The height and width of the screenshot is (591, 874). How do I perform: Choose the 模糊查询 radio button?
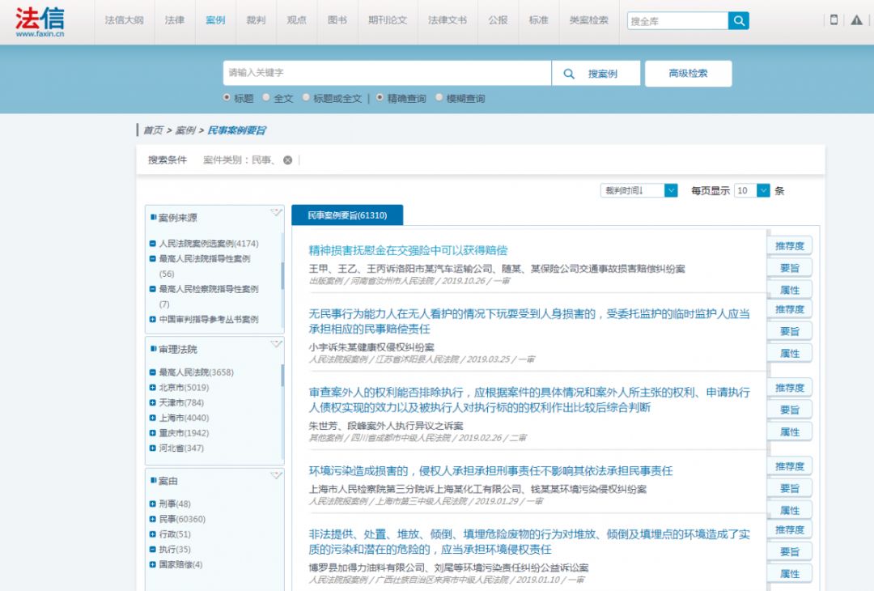tap(439, 98)
